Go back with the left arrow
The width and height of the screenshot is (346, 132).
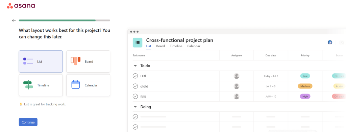tap(14, 21)
